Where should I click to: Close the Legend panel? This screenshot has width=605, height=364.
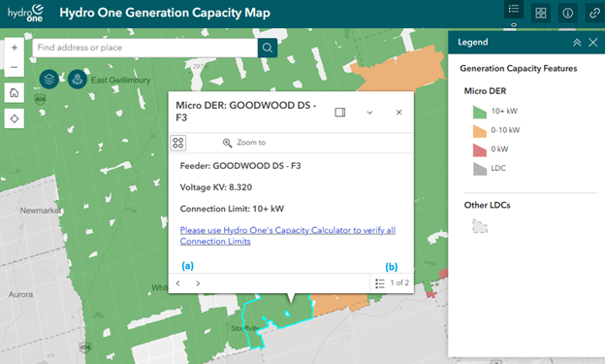coord(593,43)
